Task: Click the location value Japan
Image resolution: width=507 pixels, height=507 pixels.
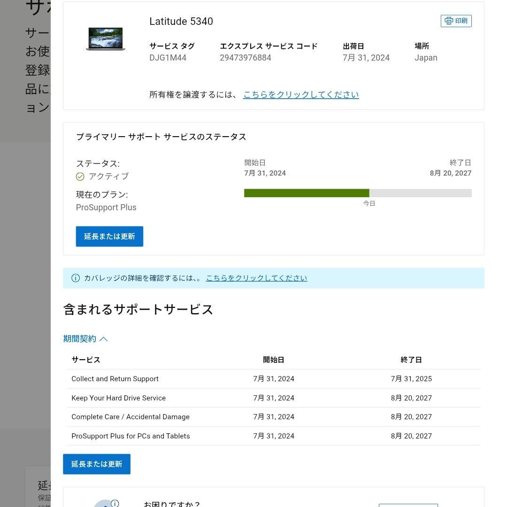Action: click(426, 58)
